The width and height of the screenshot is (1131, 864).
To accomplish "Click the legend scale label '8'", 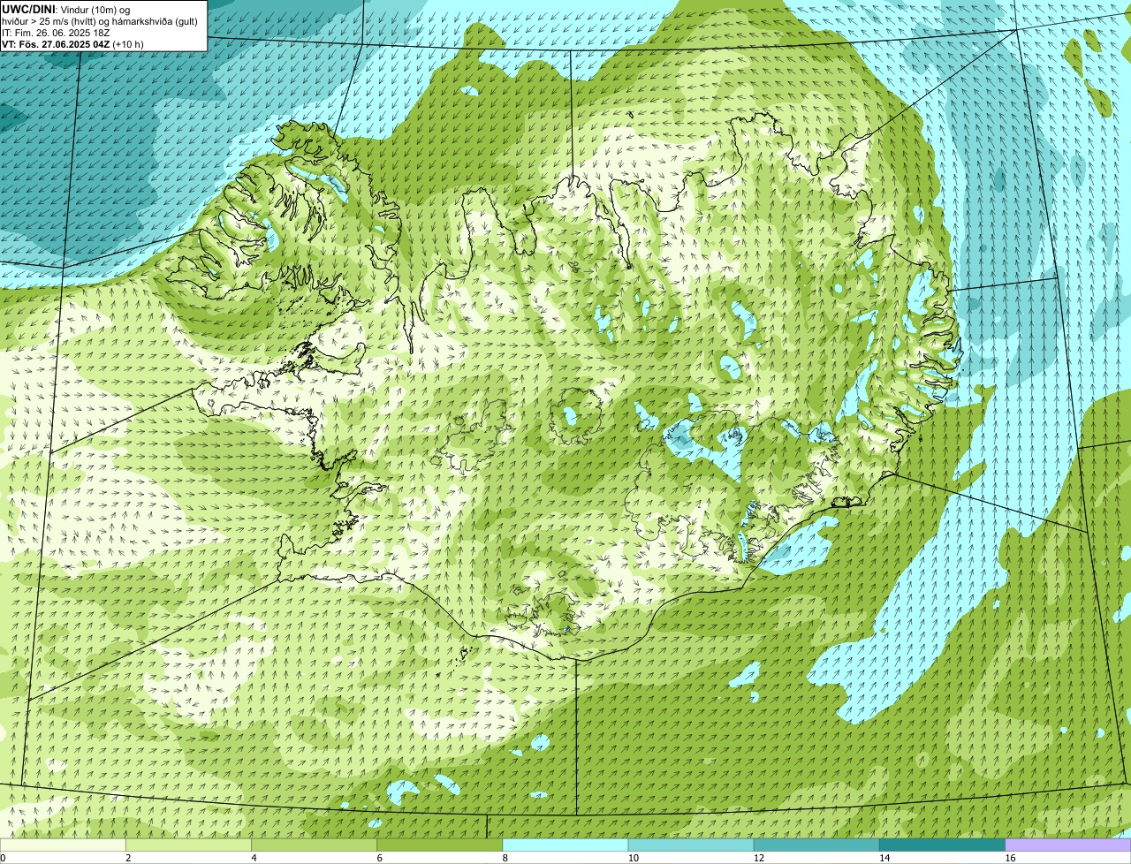I will tap(505, 858).
